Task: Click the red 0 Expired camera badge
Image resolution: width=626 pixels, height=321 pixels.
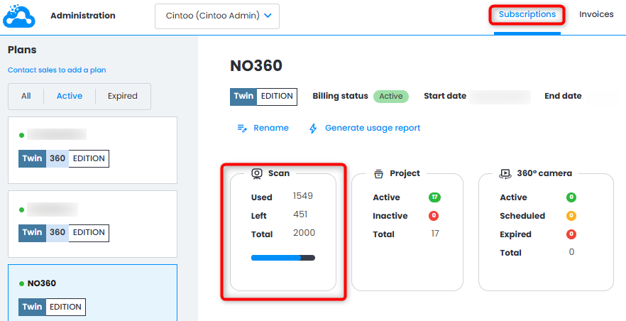Action: tap(571, 234)
